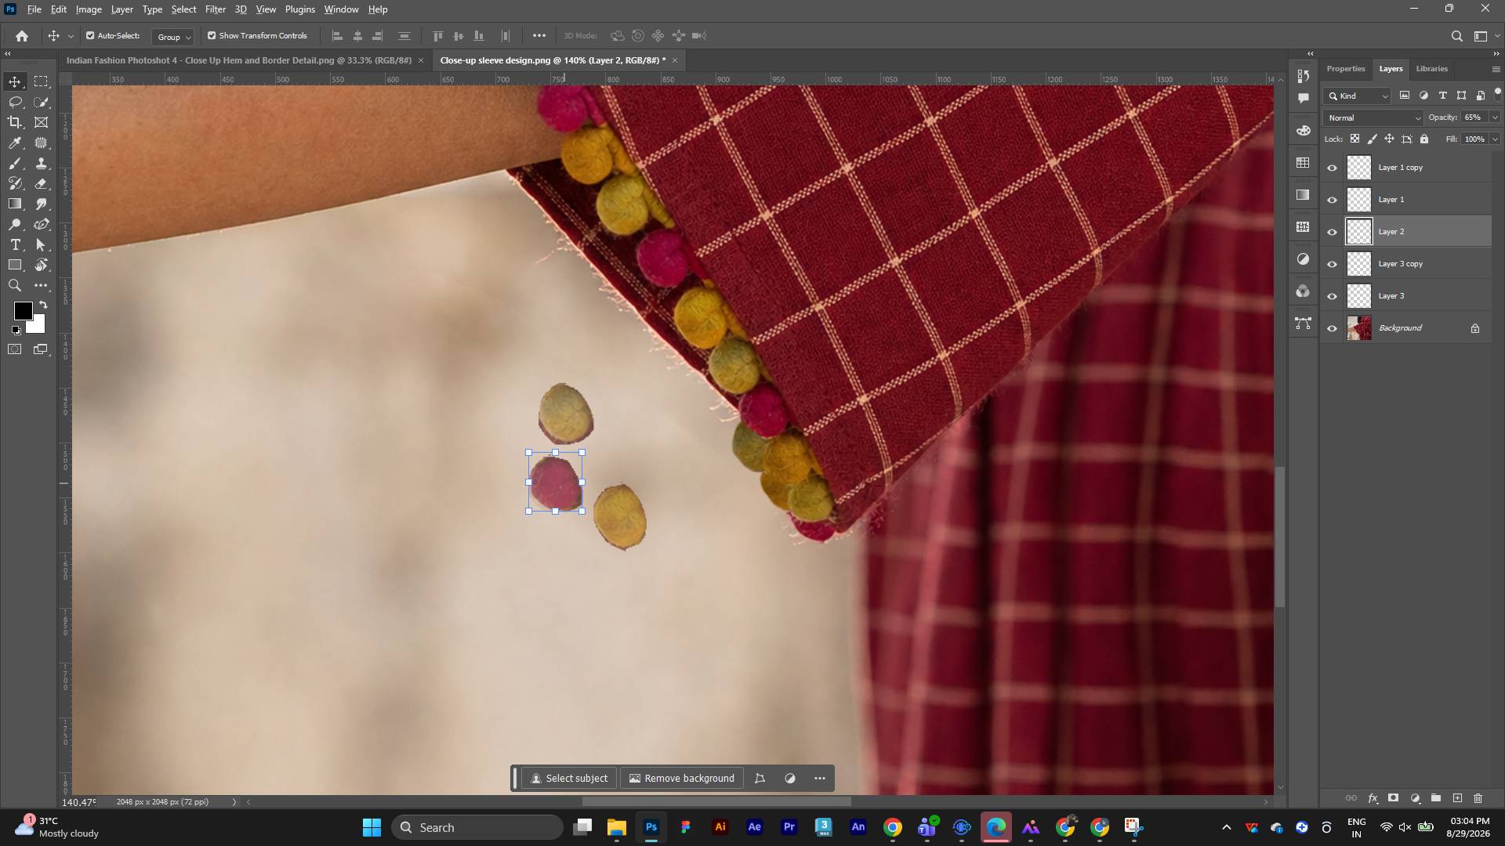The width and height of the screenshot is (1505, 846).
Task: Open the Opacity value dropdown arrow
Action: coord(1495,117)
